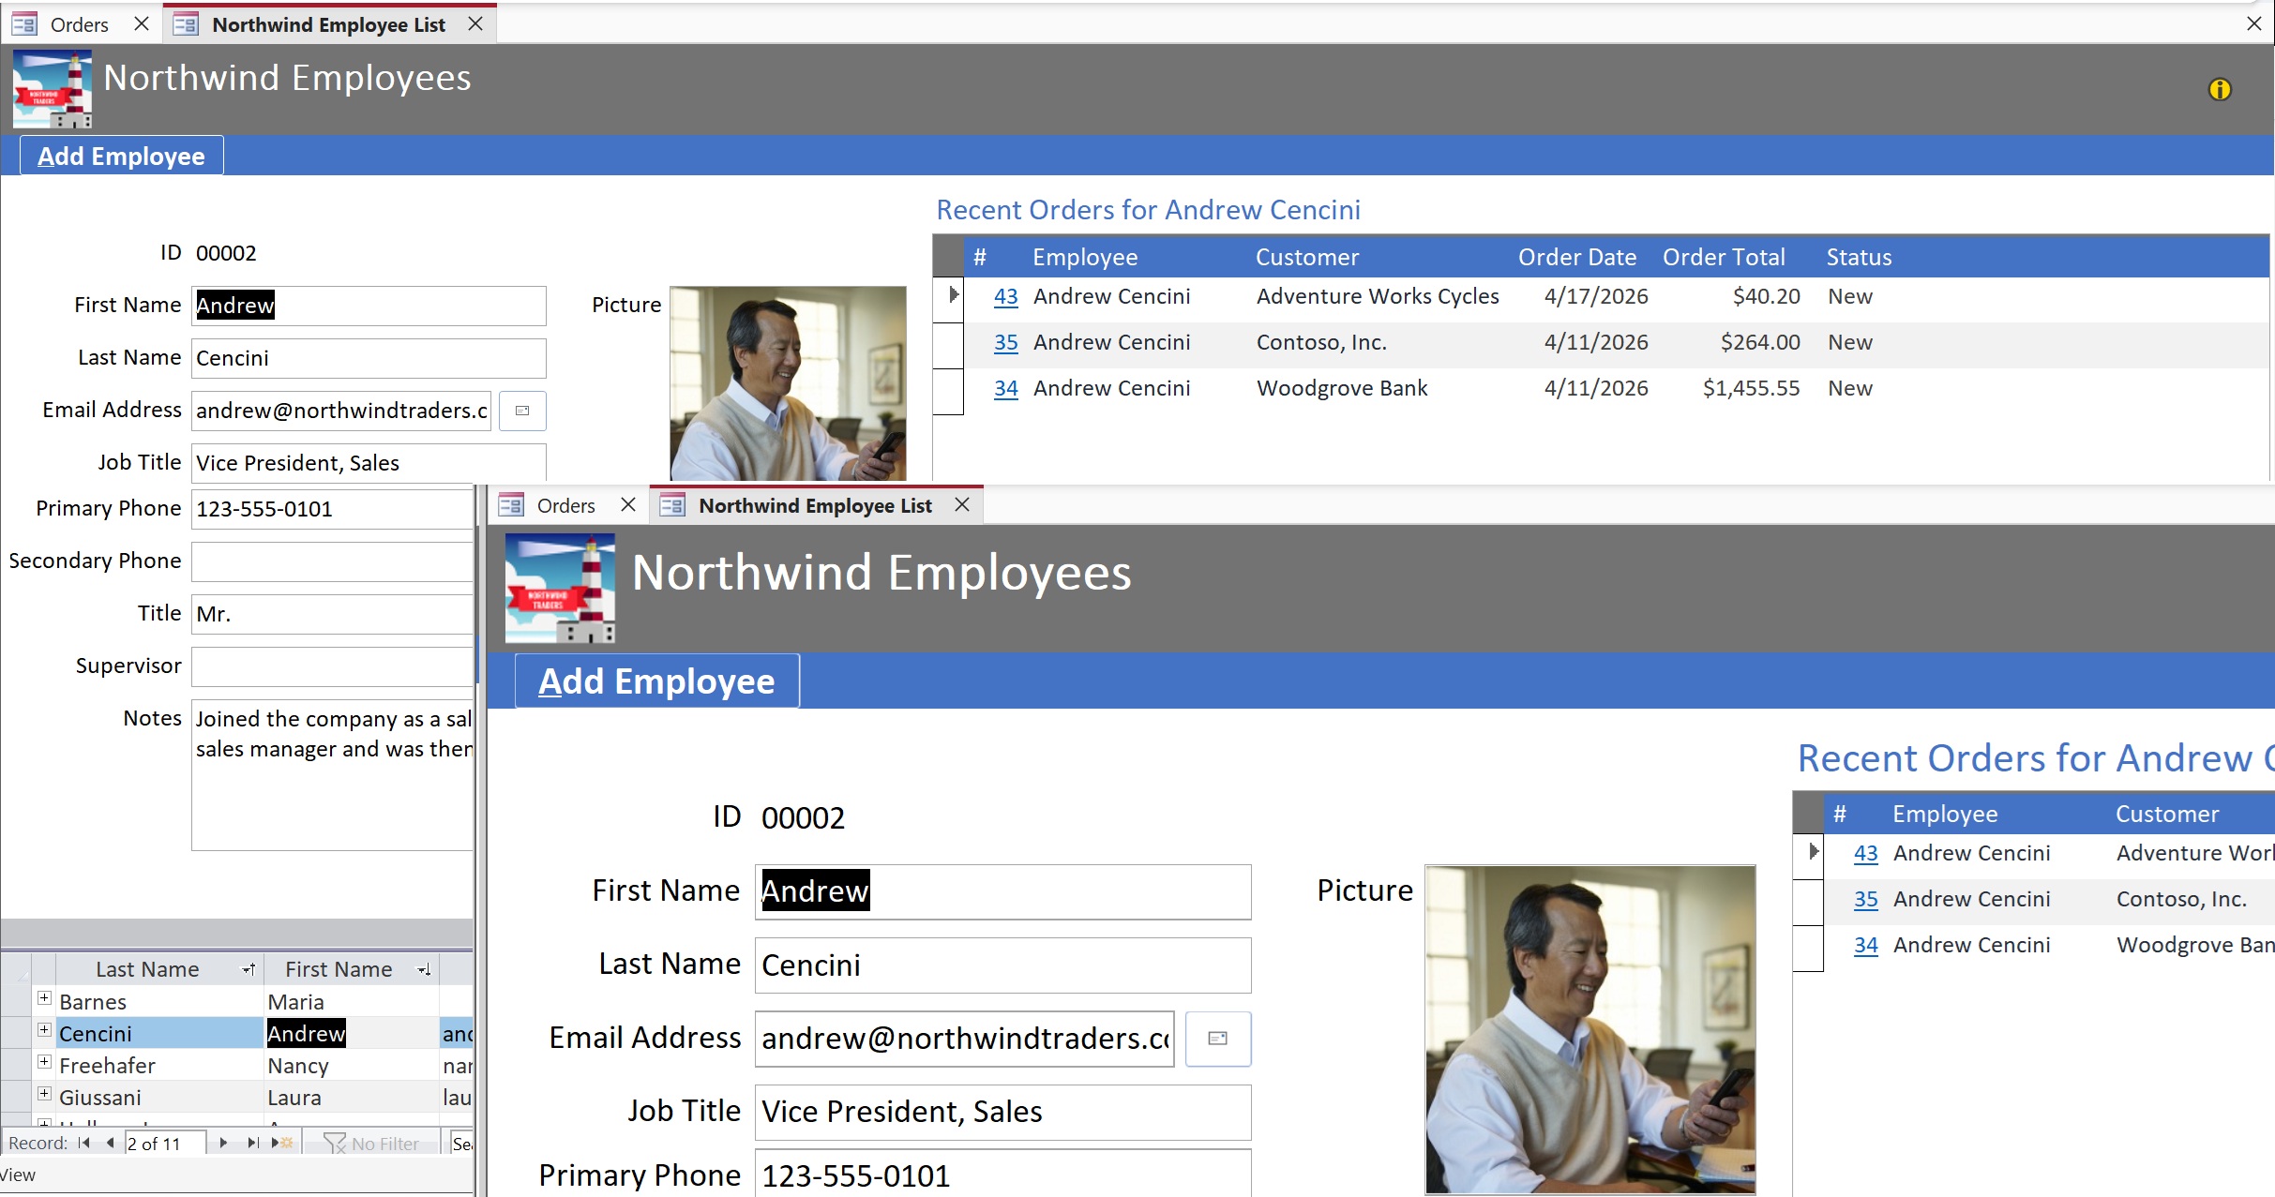2275x1197 pixels.
Task: Open the First Name column sort dropdown
Action: (x=424, y=969)
